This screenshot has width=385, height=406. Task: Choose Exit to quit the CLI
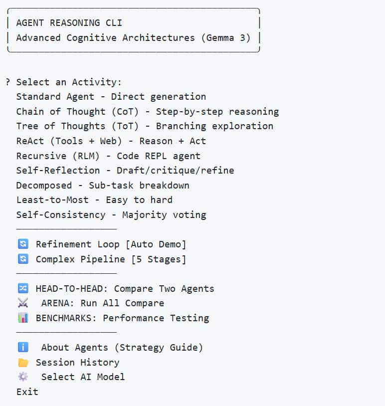pos(27,392)
